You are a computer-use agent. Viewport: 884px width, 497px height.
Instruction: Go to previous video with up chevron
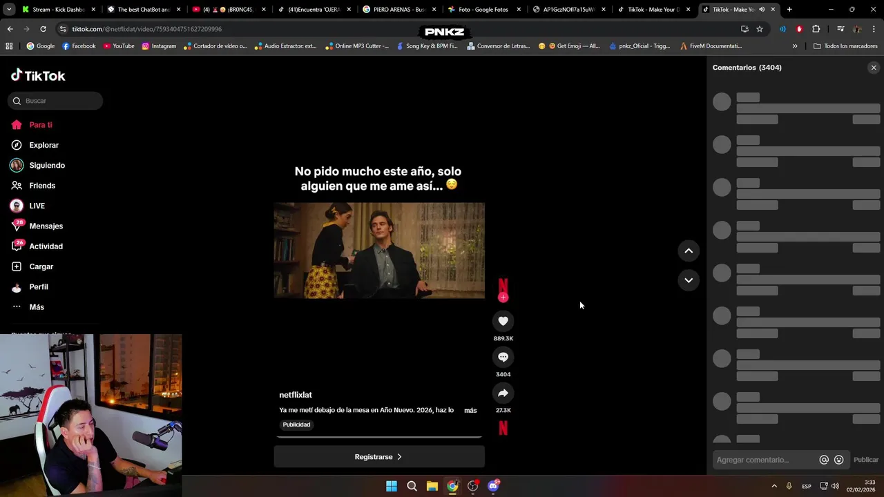(x=689, y=251)
